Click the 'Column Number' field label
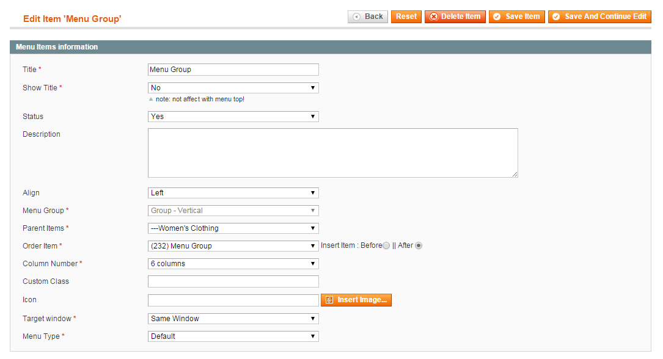Viewport: 663px width, 359px height. [50, 264]
